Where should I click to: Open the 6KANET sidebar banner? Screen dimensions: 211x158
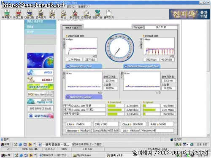41,80
